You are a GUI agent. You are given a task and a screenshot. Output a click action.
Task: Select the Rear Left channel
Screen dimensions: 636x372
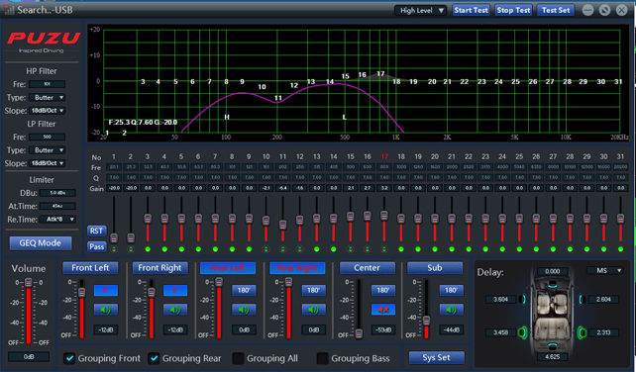click(x=228, y=268)
